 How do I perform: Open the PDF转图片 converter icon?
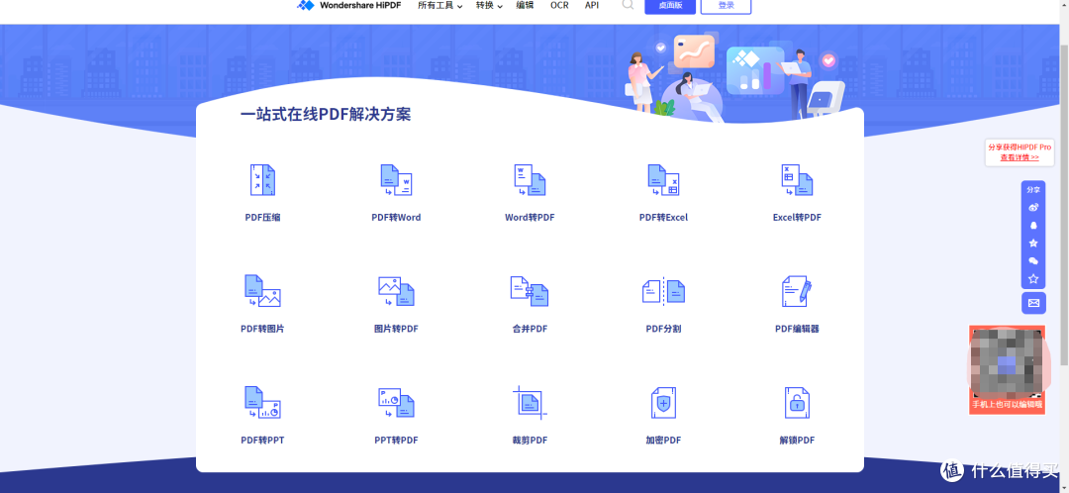(x=262, y=291)
